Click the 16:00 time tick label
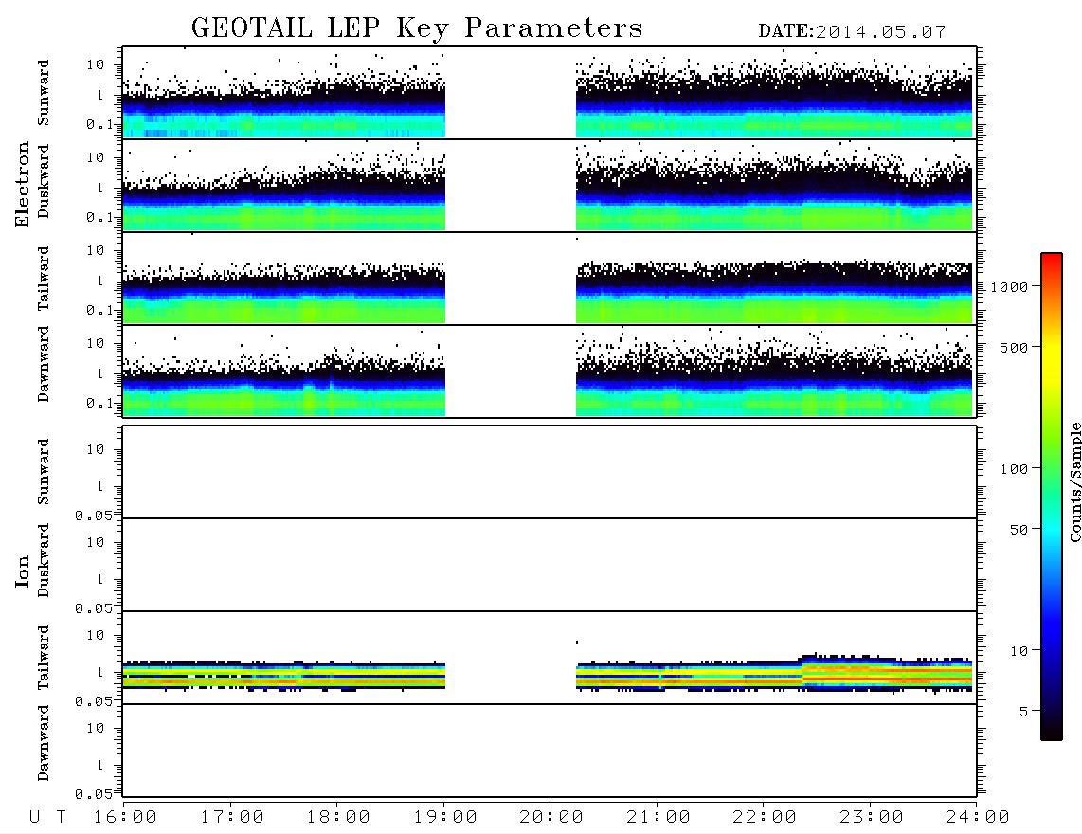This screenshot has height=834, width=1082. 126,818
